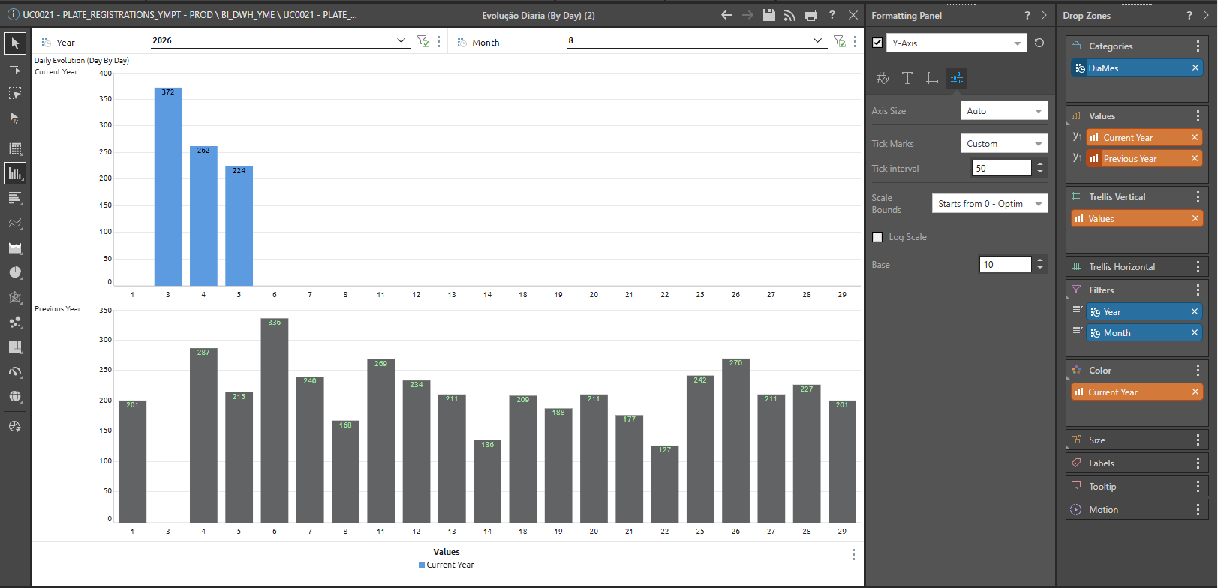The height and width of the screenshot is (588, 1218).
Task: Open the Trellis Vertical options menu
Action: coord(1198,197)
